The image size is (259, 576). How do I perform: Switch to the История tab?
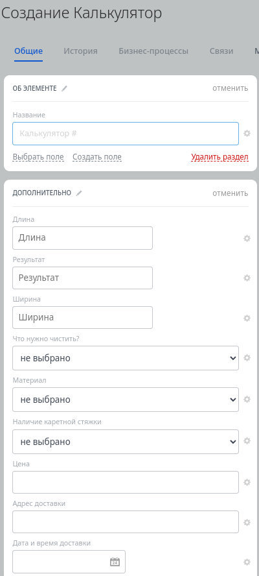click(81, 51)
